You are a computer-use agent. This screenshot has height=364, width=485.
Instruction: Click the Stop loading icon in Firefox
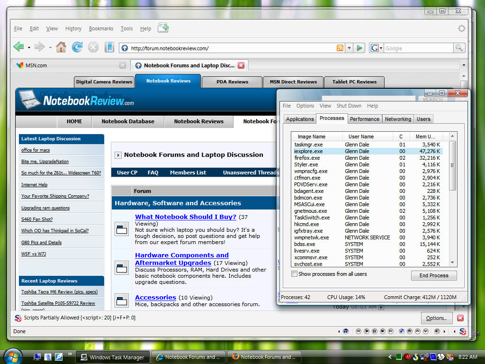(93, 47)
